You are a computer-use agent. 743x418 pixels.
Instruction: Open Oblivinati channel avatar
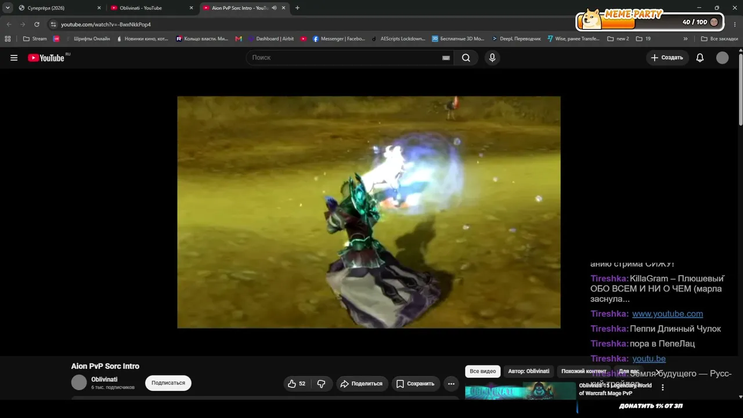pyautogui.click(x=79, y=383)
